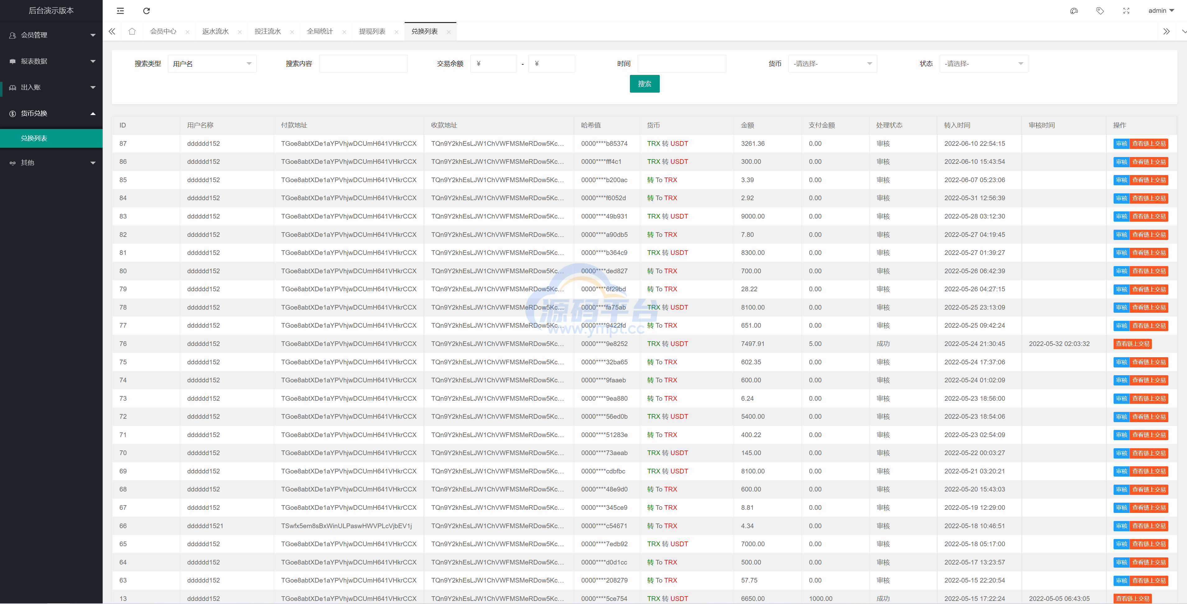Image resolution: width=1187 pixels, height=604 pixels.
Task: Collapse the 货币兑换 sidebar menu
Action: [51, 113]
